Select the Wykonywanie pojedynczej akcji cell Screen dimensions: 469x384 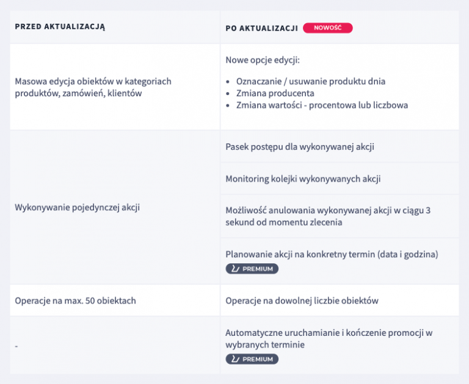tap(78, 207)
